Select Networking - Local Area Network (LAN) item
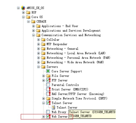 76,53
